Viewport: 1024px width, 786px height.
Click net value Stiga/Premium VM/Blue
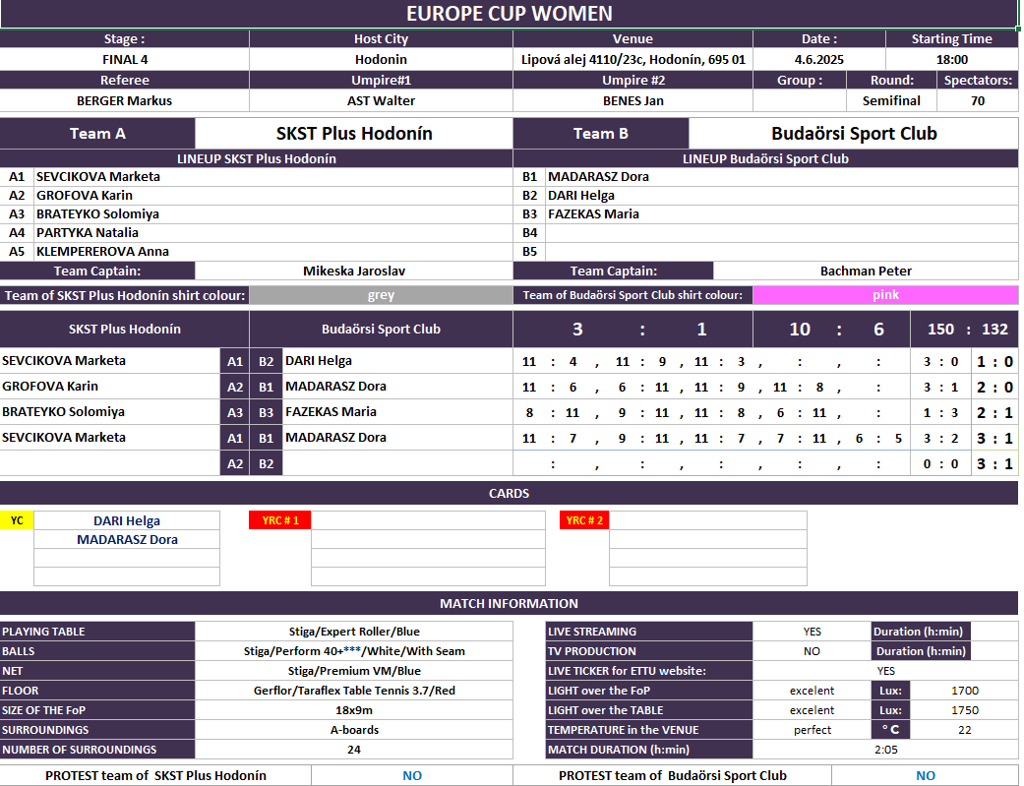tap(354, 670)
